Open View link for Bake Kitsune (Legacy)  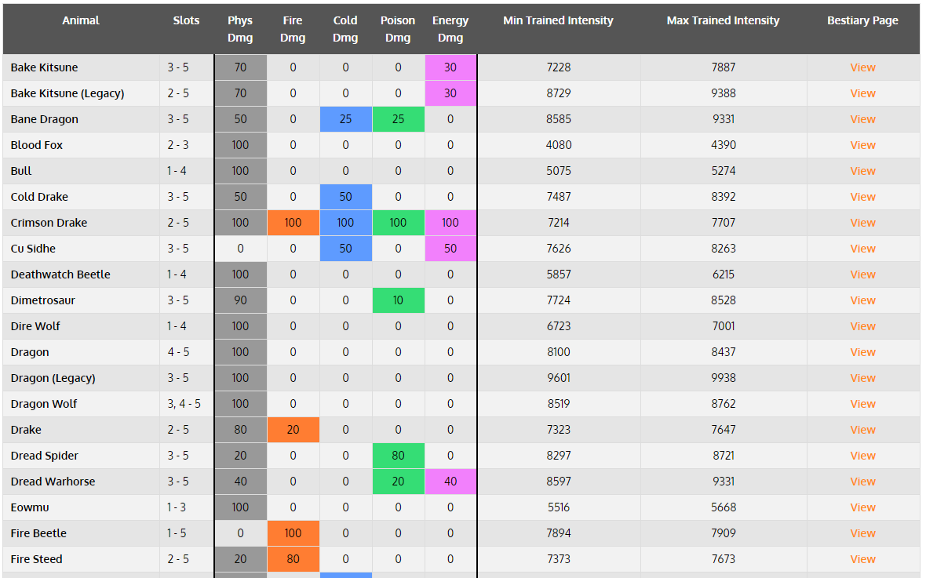click(862, 93)
